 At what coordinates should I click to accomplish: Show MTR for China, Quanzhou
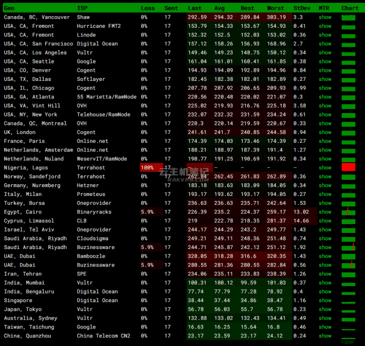325,336
